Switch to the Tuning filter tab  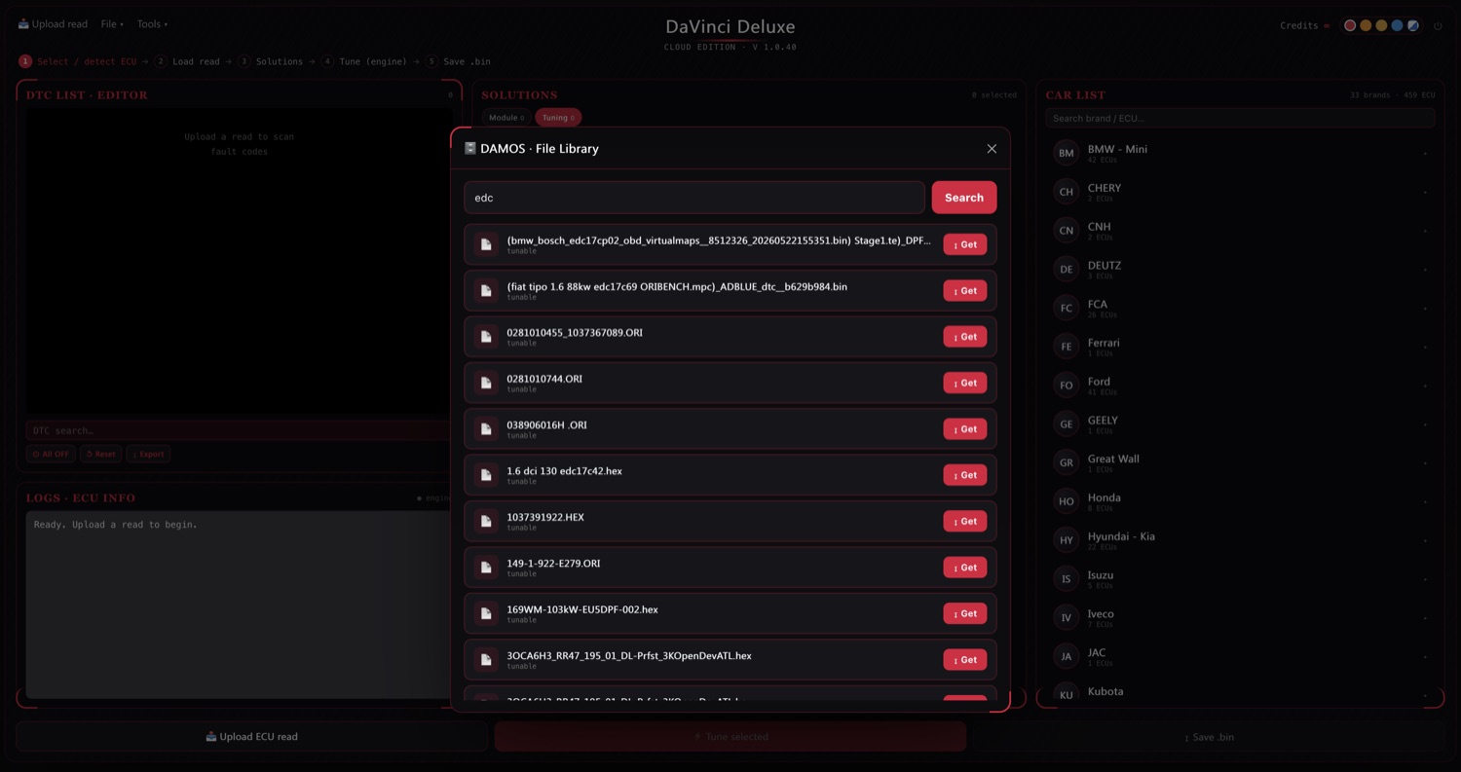(x=558, y=118)
